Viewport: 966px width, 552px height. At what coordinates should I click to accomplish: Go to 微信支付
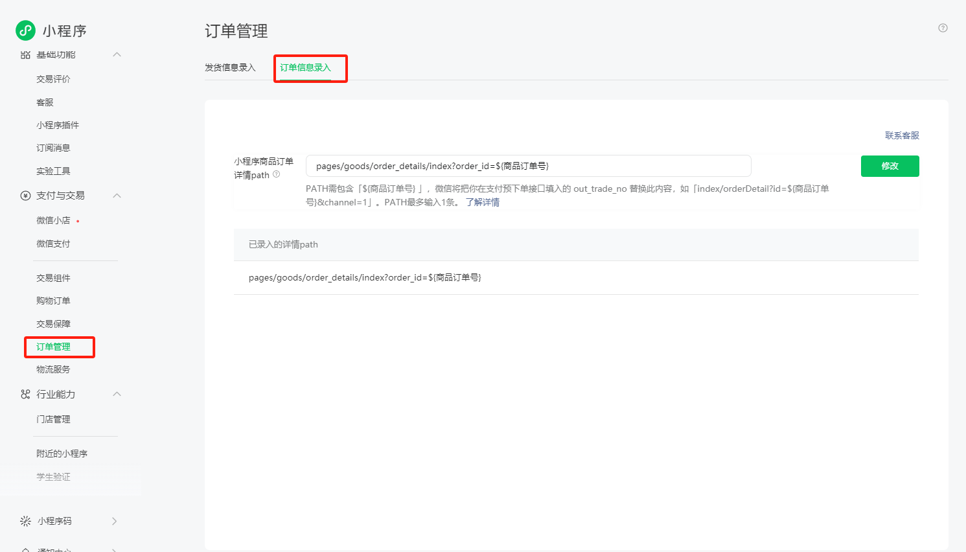[x=53, y=244]
